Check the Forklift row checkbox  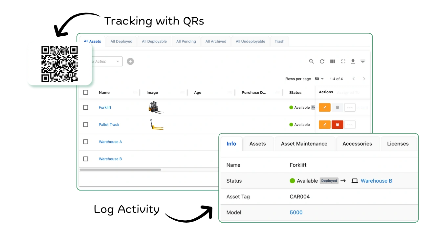pos(86,107)
